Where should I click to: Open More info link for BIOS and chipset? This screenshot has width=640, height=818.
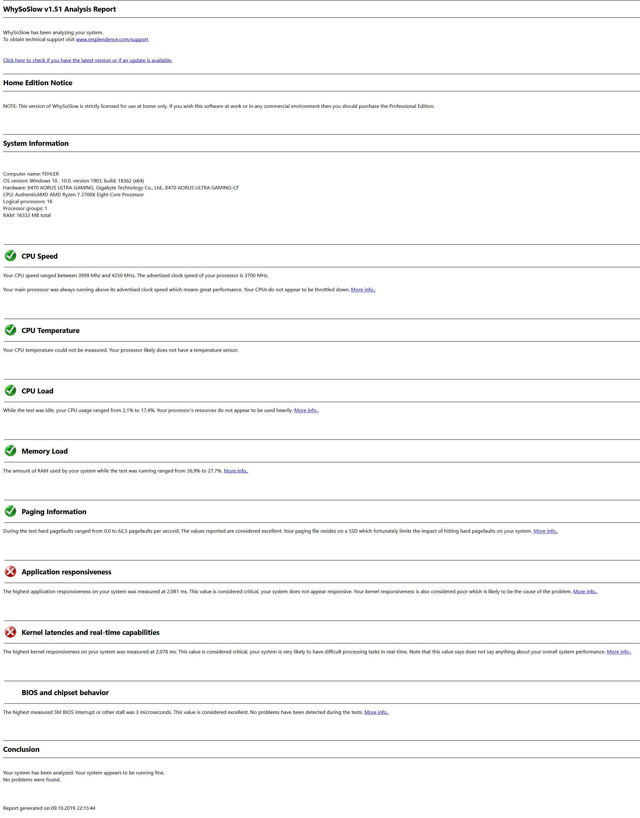pos(376,712)
